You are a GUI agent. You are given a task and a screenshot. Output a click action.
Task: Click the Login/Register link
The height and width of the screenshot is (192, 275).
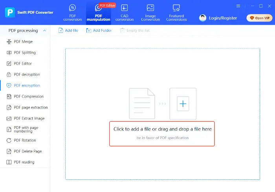pyautogui.click(x=223, y=18)
